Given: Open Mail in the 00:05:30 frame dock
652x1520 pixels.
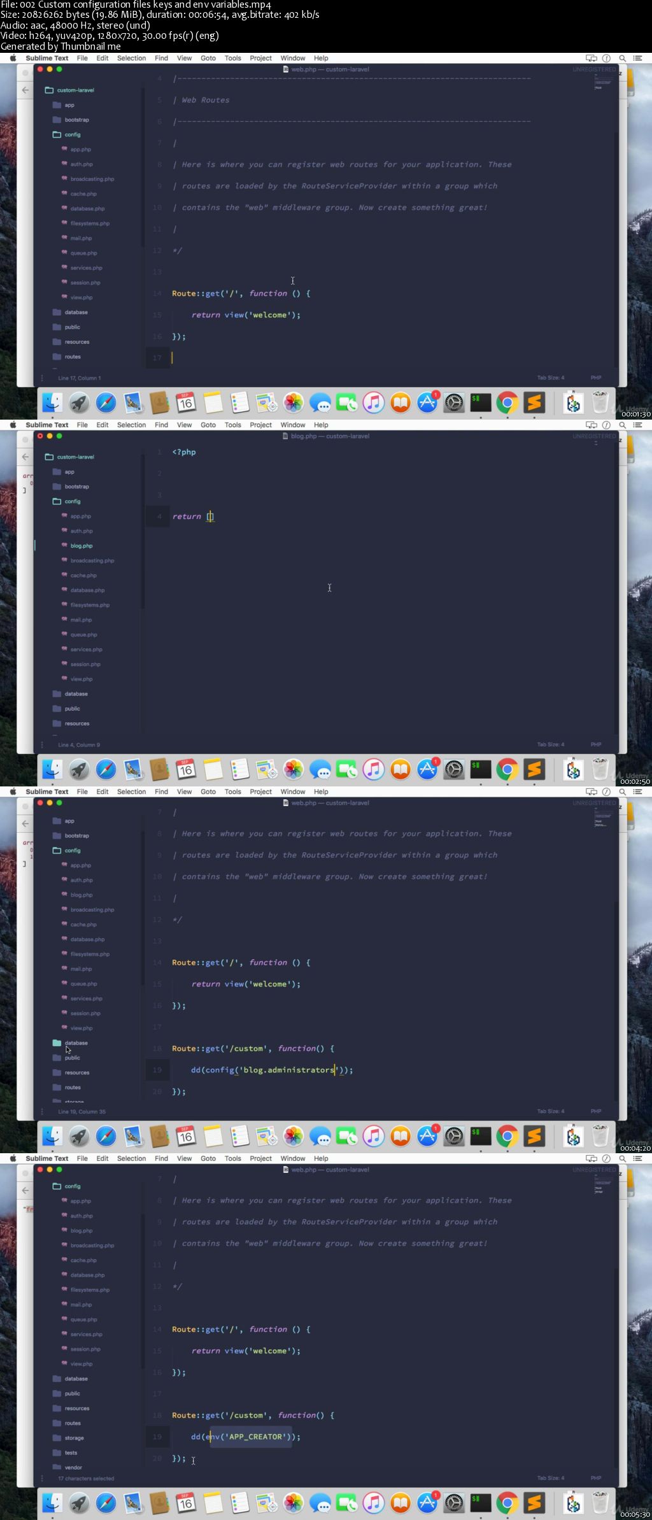Looking at the screenshot, I should 132,1503.
